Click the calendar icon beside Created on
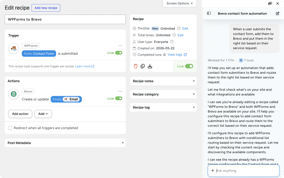284x178 pixels. tap(134, 48)
